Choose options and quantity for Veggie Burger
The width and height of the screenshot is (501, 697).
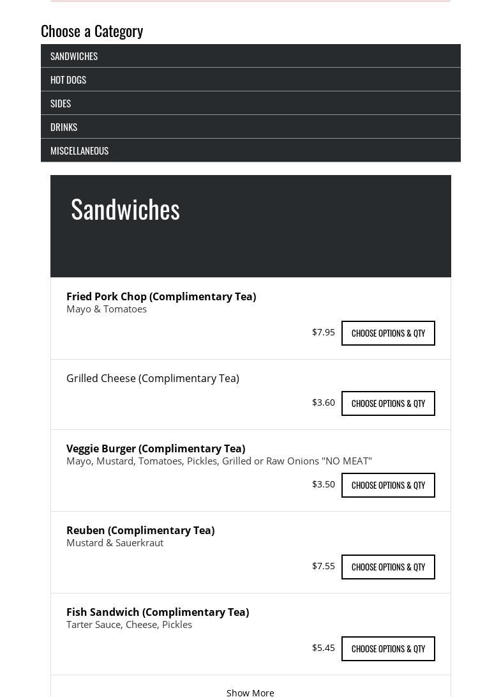[388, 486]
